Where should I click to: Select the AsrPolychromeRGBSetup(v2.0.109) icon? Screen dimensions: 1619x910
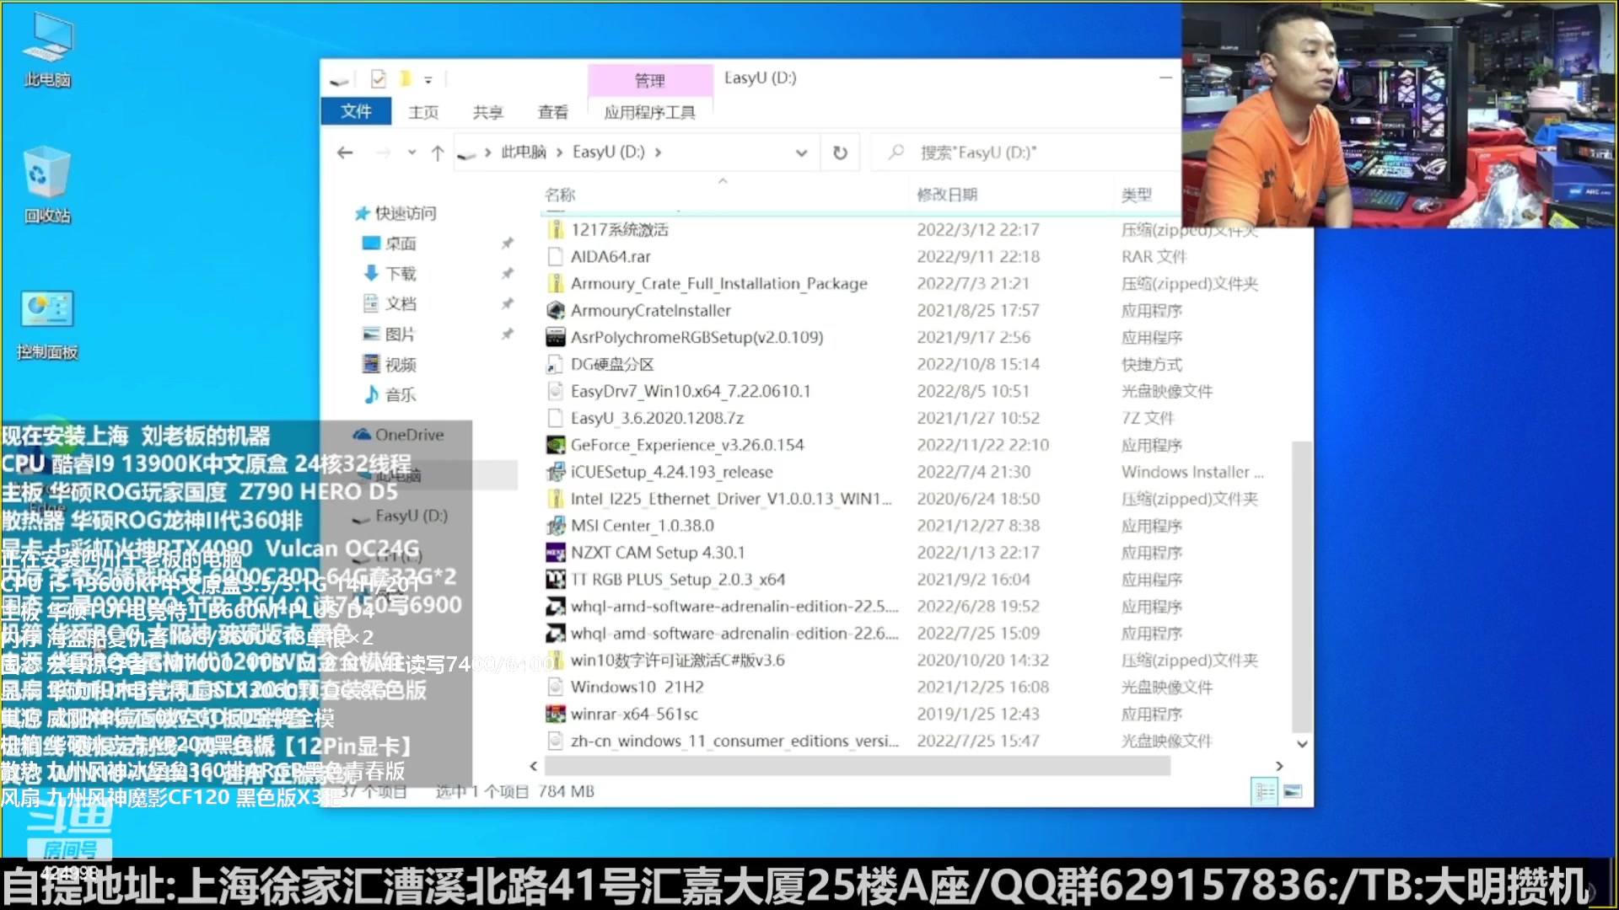click(x=555, y=337)
